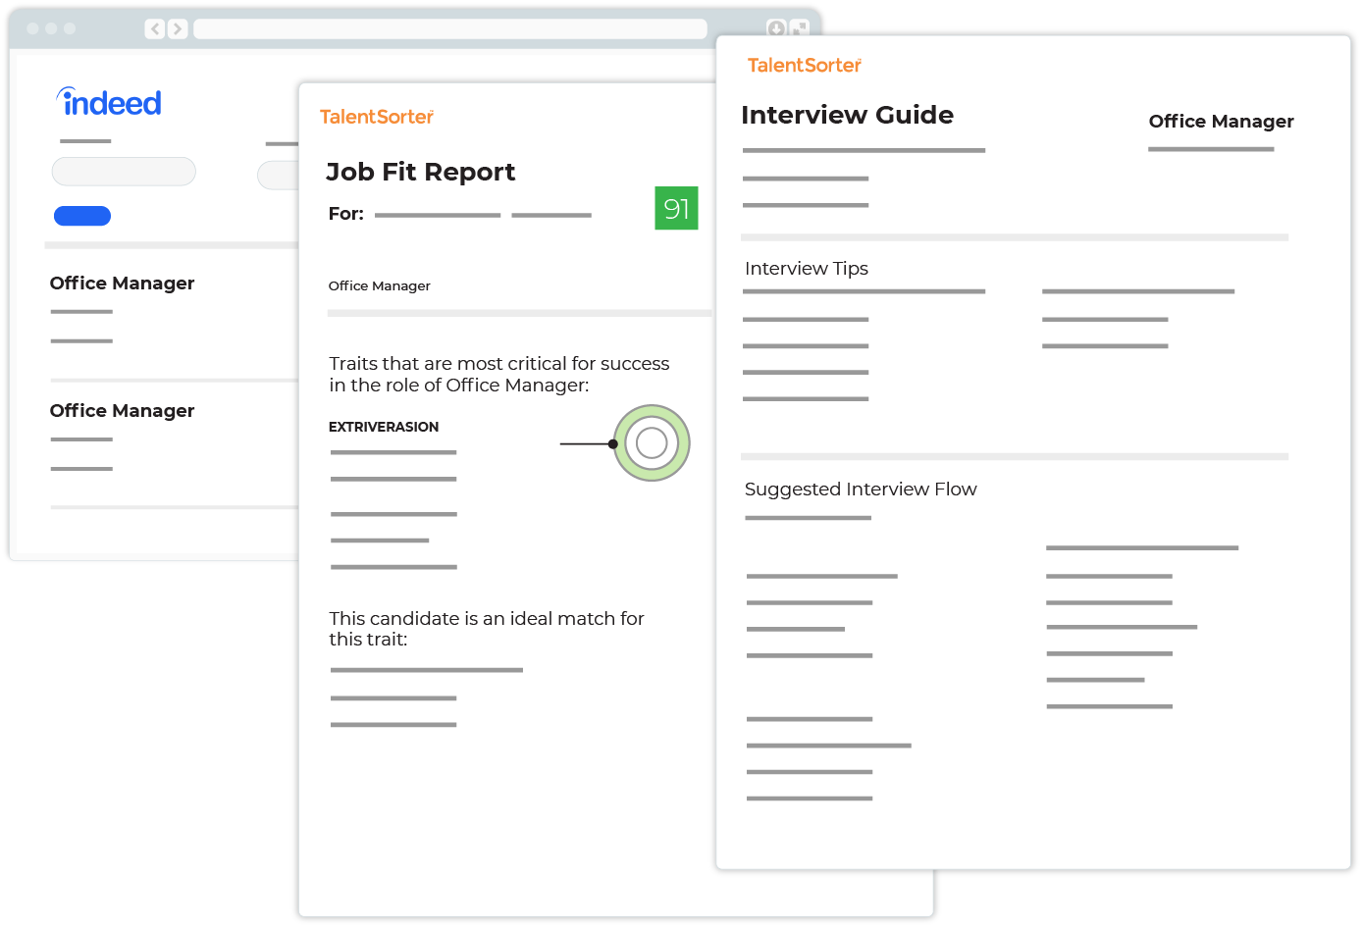Click the "Traits that are most critical" text
This screenshot has height=928, width=1362.
(499, 375)
